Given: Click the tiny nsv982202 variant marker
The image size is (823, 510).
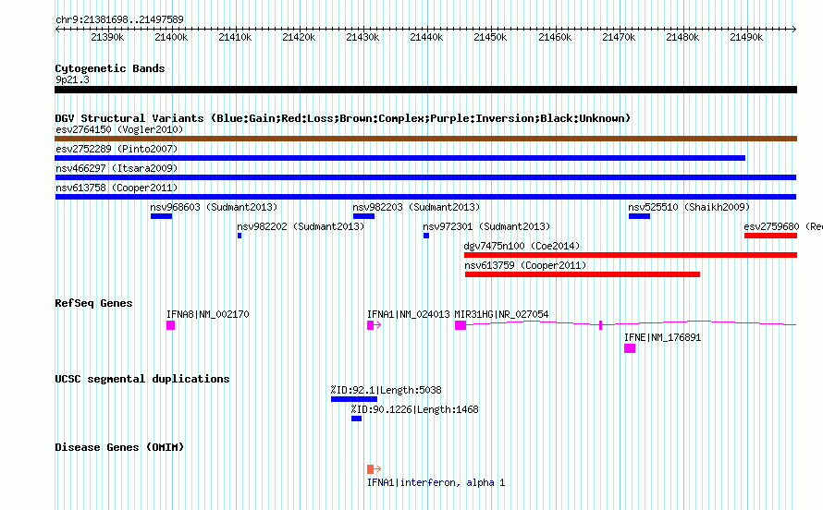Looking at the screenshot, I should [x=240, y=236].
